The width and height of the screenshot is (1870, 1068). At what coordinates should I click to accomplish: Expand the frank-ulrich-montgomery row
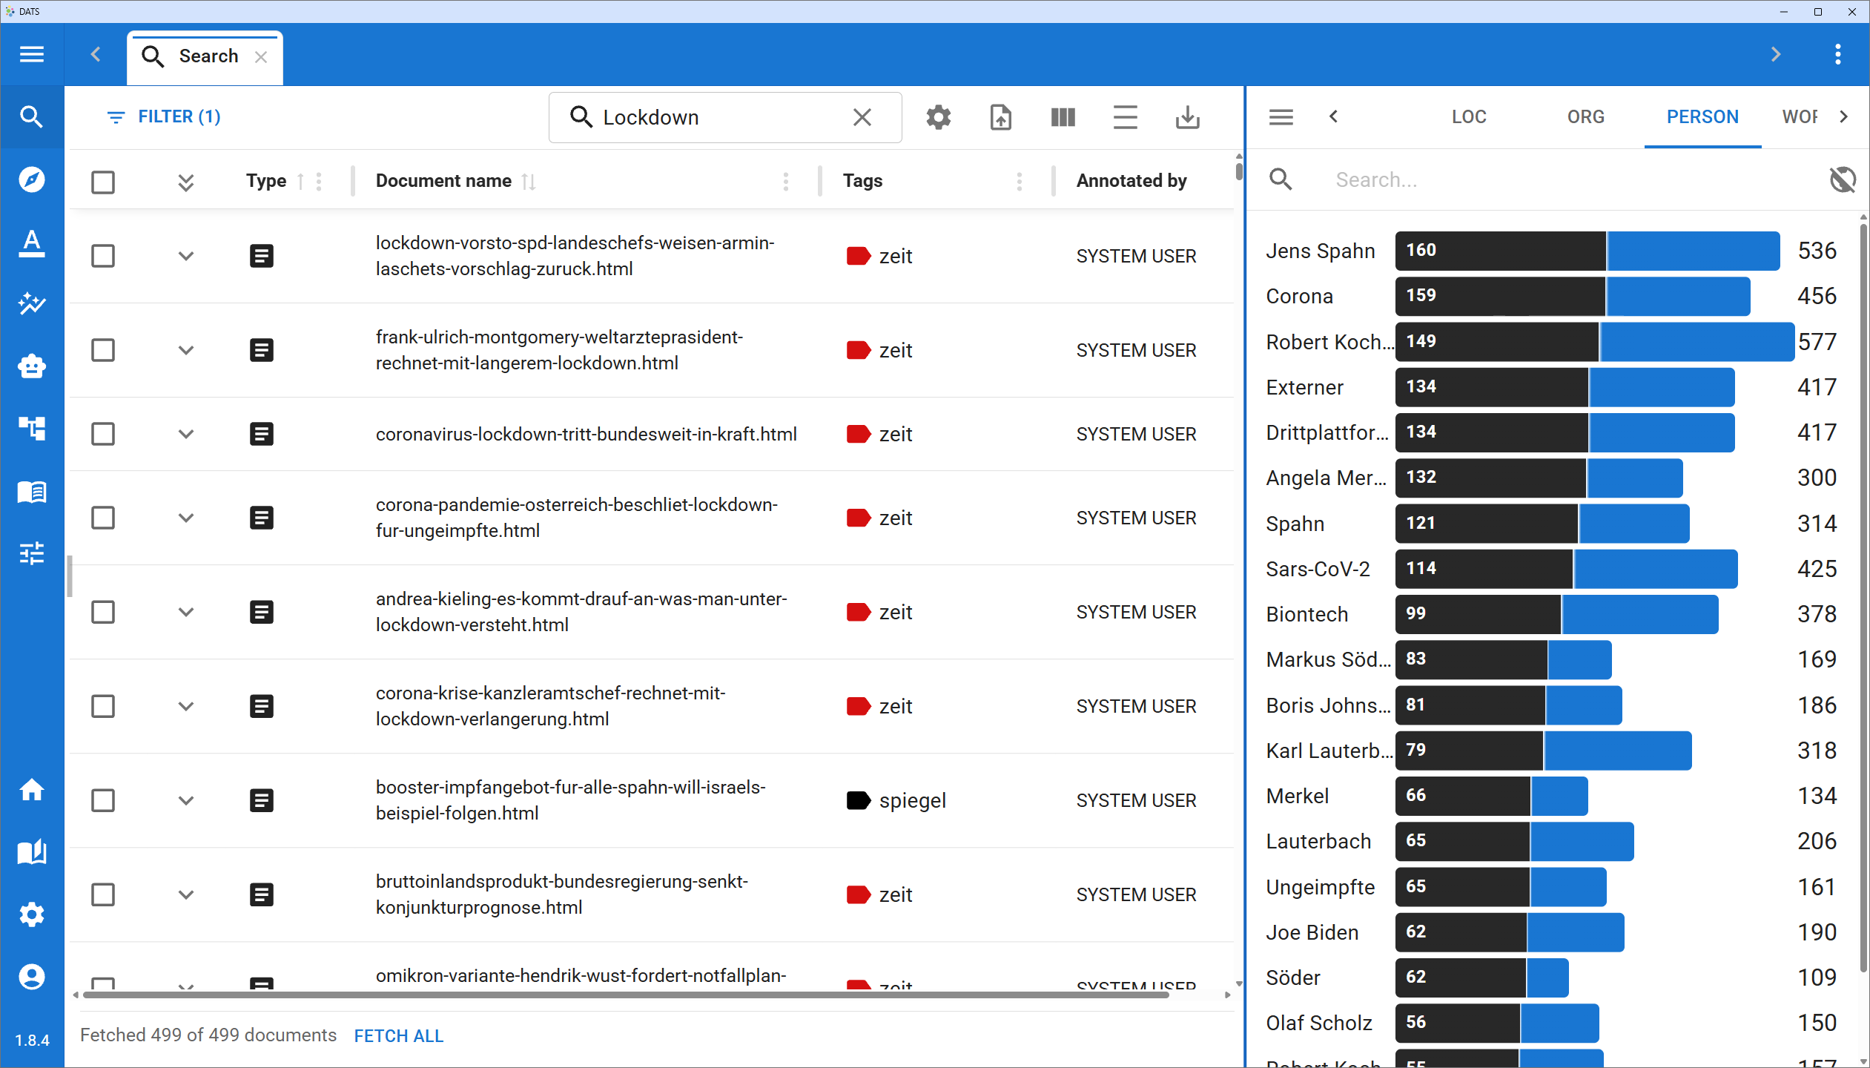point(186,350)
